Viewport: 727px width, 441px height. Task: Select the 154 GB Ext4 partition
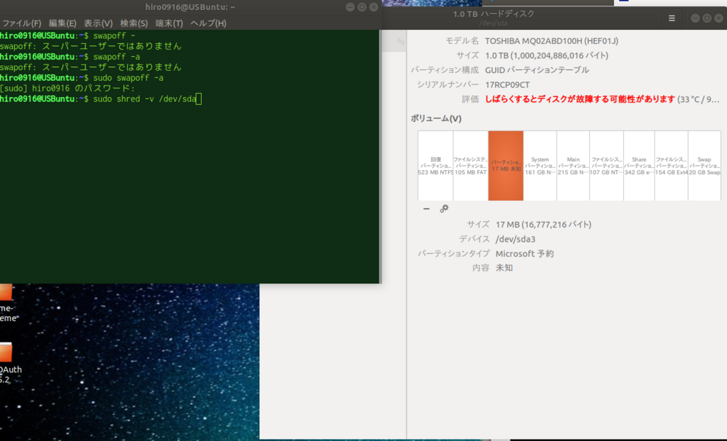[x=671, y=165]
